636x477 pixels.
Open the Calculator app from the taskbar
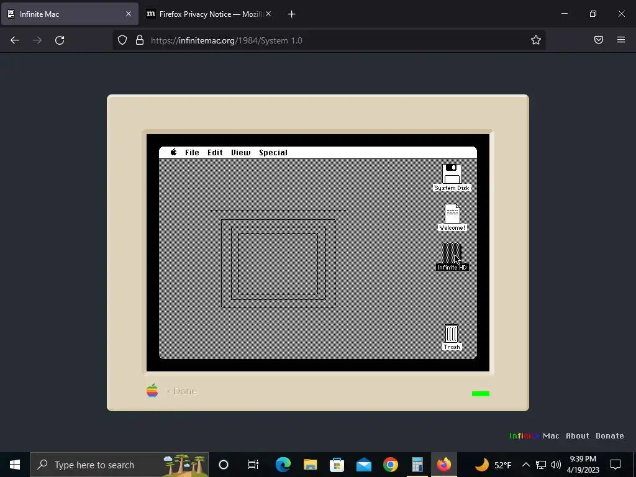pos(417,465)
